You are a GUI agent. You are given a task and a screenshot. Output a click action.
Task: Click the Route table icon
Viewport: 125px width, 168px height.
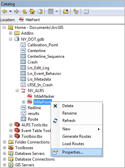click(23, 119)
